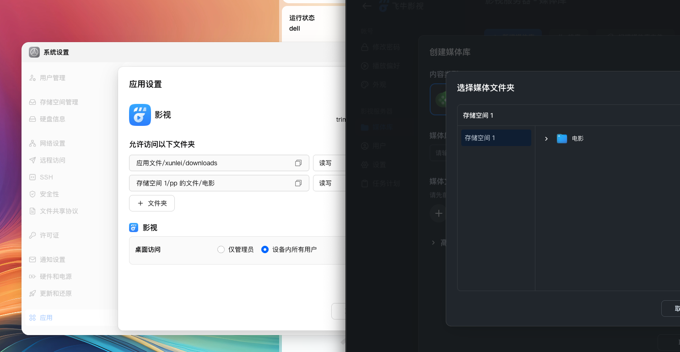Click the small 影视 icon above 桌面访问
This screenshot has width=680, height=352.
(134, 227)
